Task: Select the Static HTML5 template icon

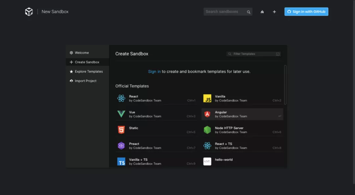Action: point(121,130)
